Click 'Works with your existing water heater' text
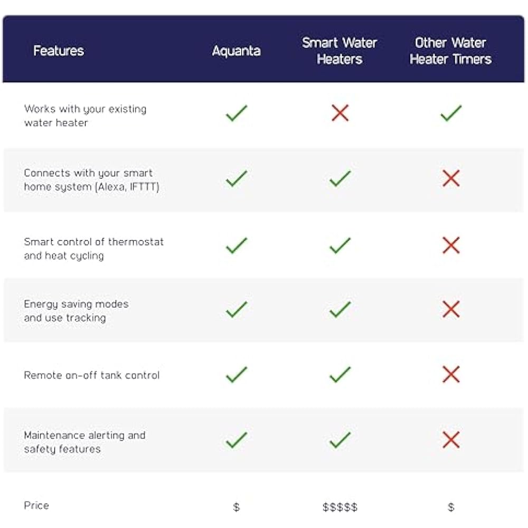 point(85,116)
